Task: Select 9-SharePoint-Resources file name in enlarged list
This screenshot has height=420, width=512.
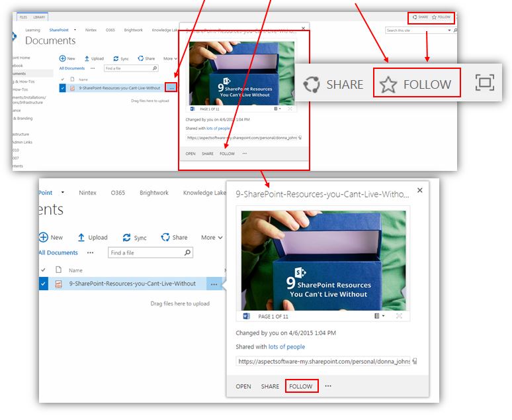Action: pos(132,284)
